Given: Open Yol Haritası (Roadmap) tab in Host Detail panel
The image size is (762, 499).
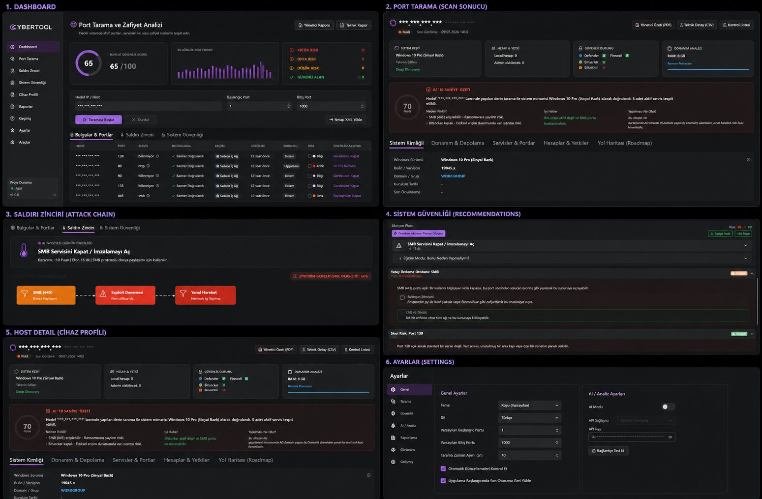Looking at the screenshot, I should tap(245, 460).
